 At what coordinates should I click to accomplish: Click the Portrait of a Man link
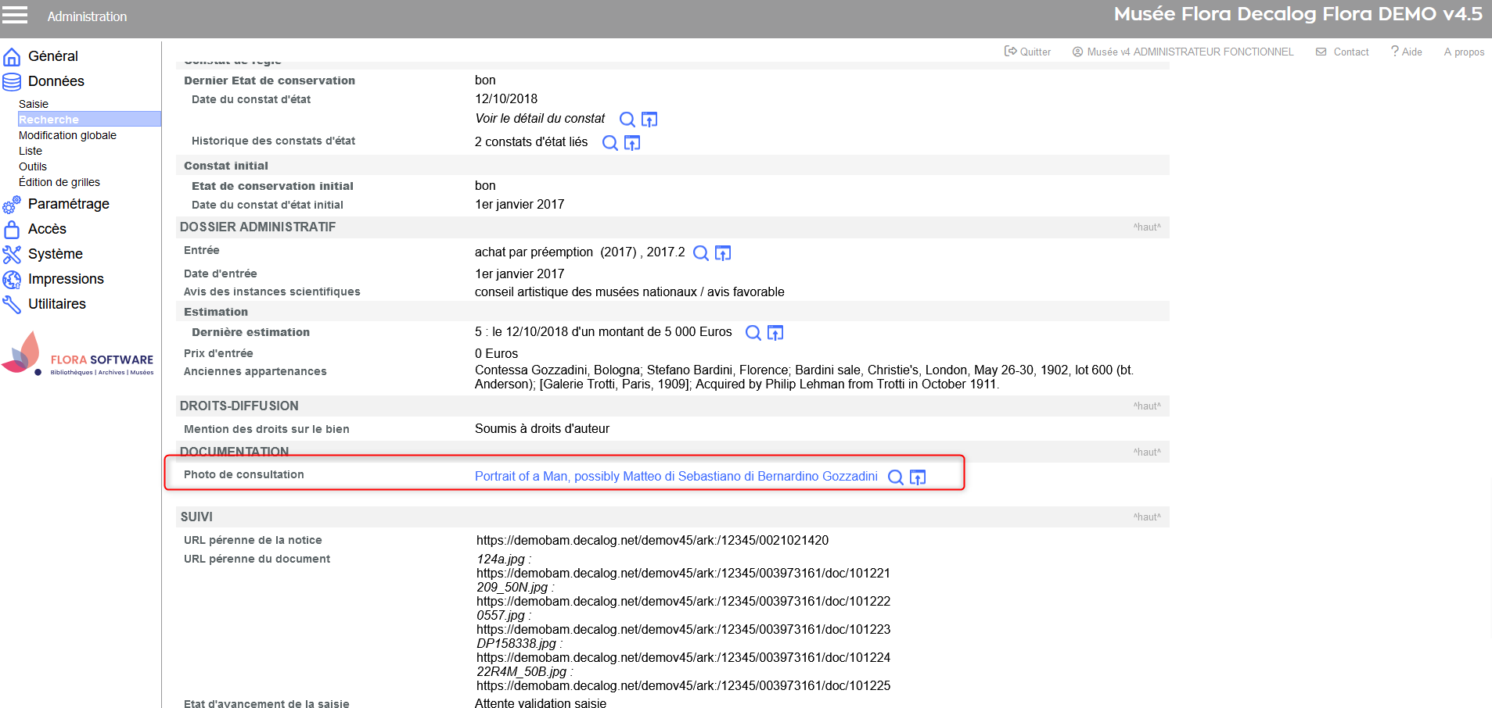click(x=676, y=477)
